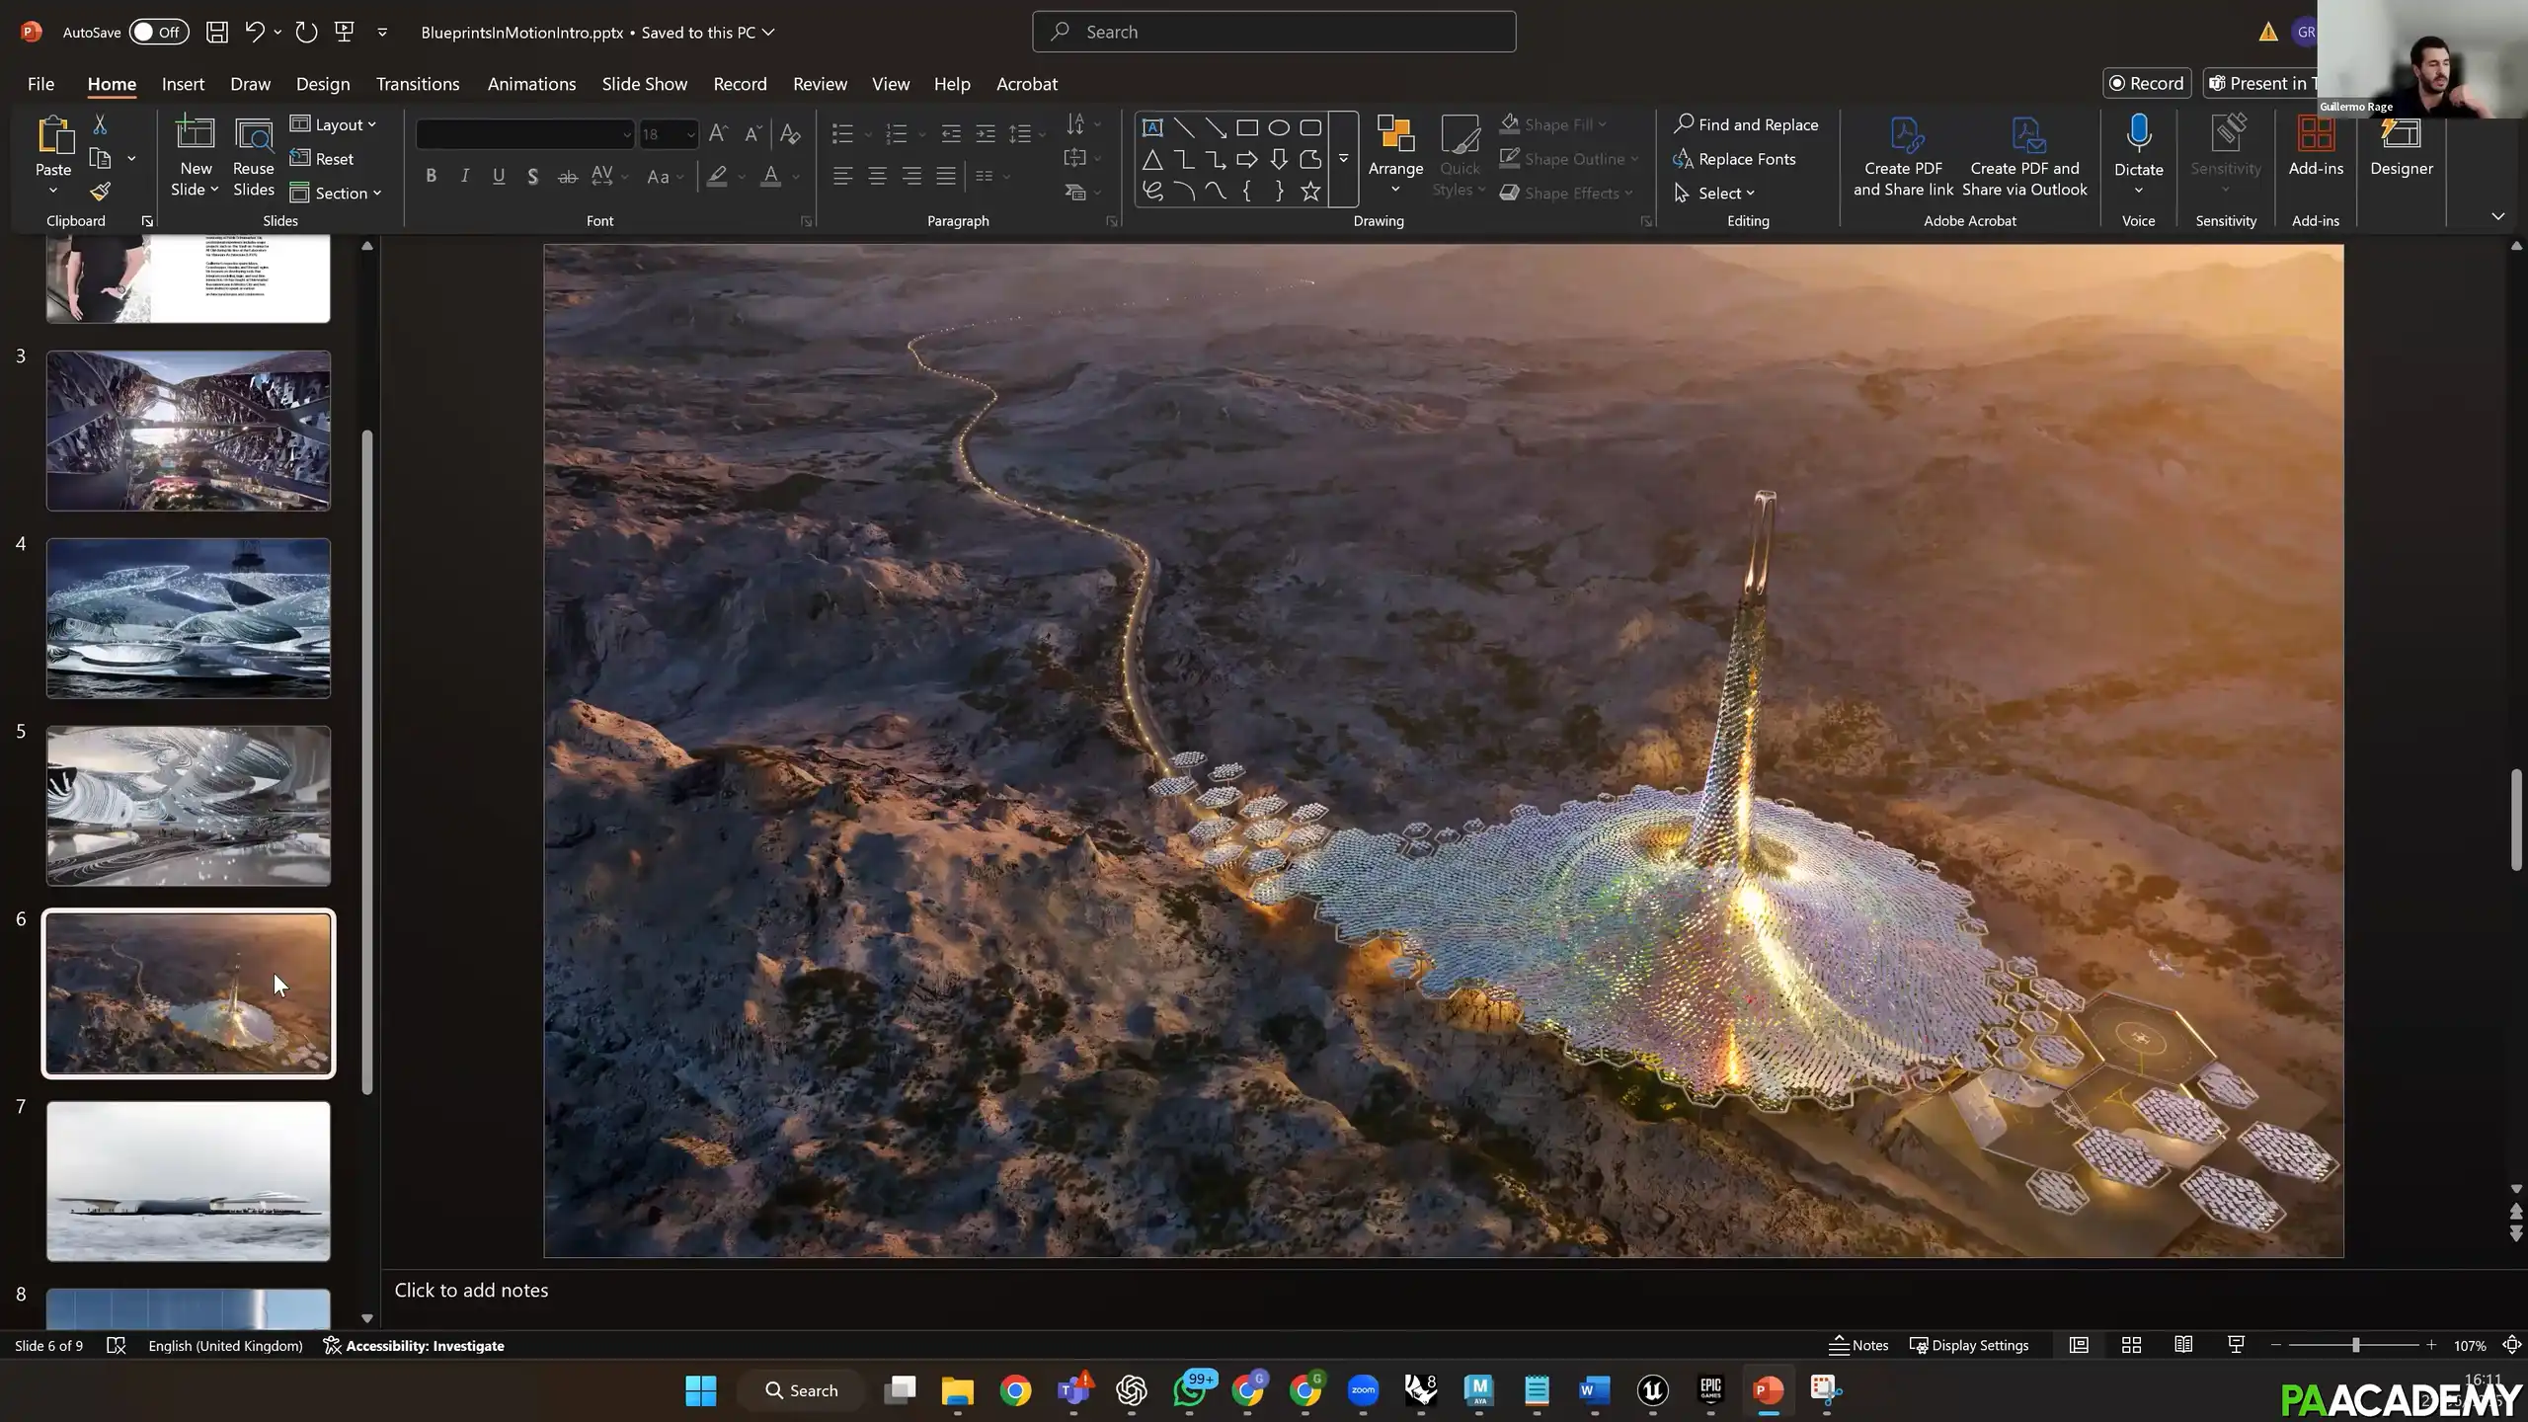Image resolution: width=2528 pixels, height=1422 pixels.
Task: Click the Record button top right
Action: tap(2147, 83)
